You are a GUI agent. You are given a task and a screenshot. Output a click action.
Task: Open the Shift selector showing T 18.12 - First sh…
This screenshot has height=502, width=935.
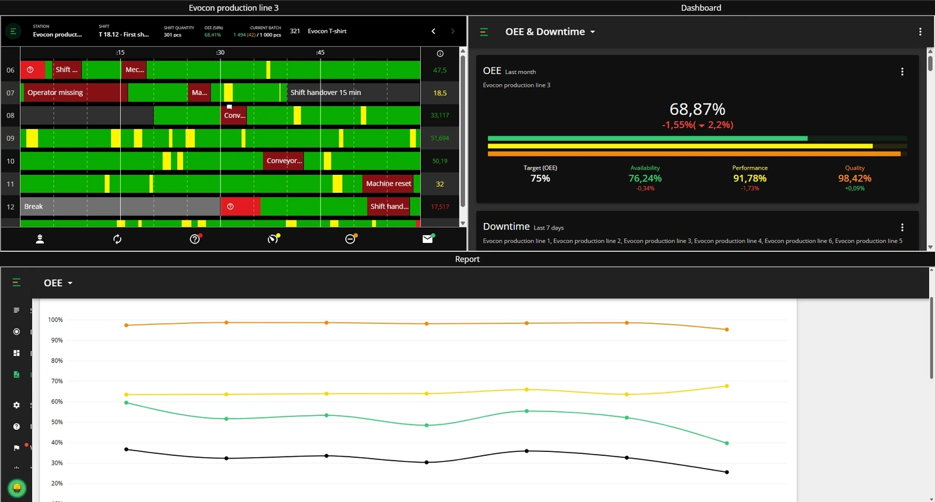point(124,31)
